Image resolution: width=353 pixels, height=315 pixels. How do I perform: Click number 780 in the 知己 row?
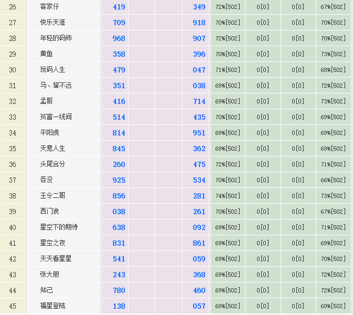tap(119, 290)
